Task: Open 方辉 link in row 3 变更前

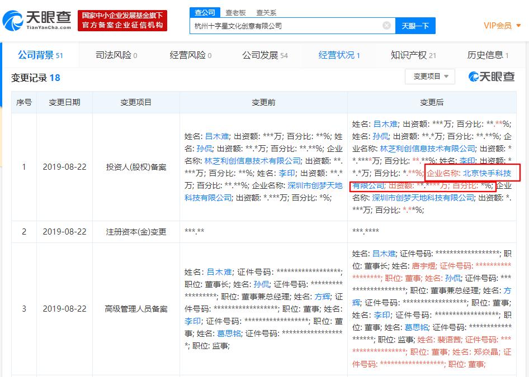Action: [323, 297]
